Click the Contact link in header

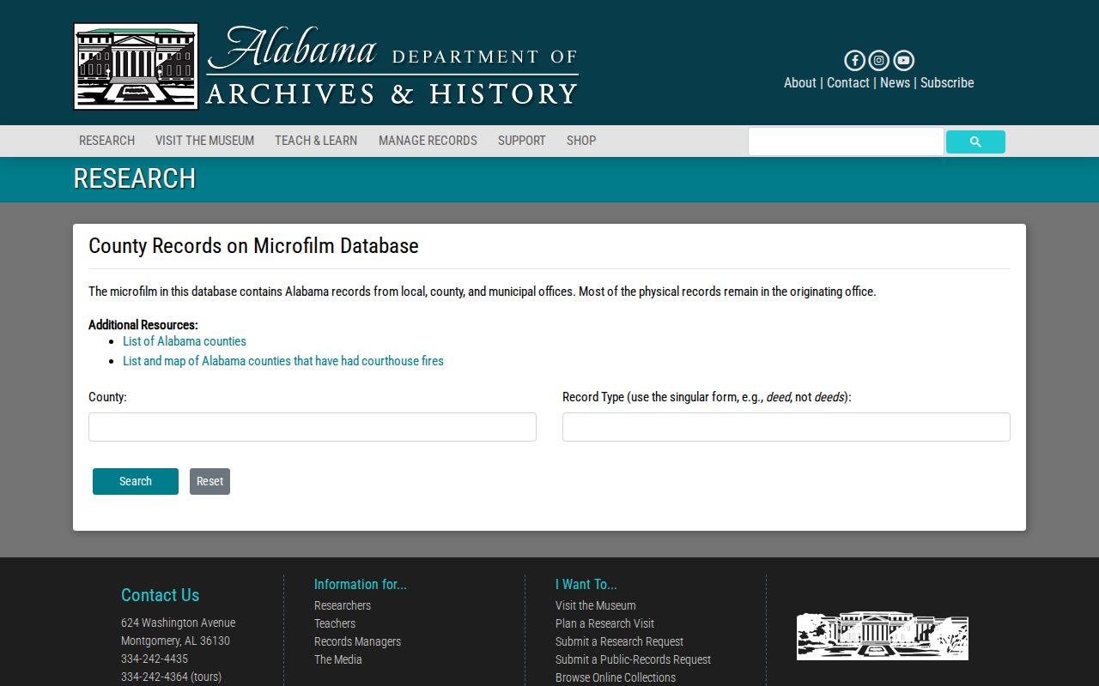[848, 82]
